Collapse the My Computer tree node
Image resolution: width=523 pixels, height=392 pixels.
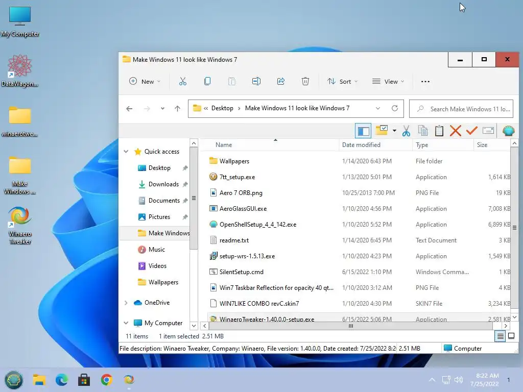pyautogui.click(x=126, y=323)
